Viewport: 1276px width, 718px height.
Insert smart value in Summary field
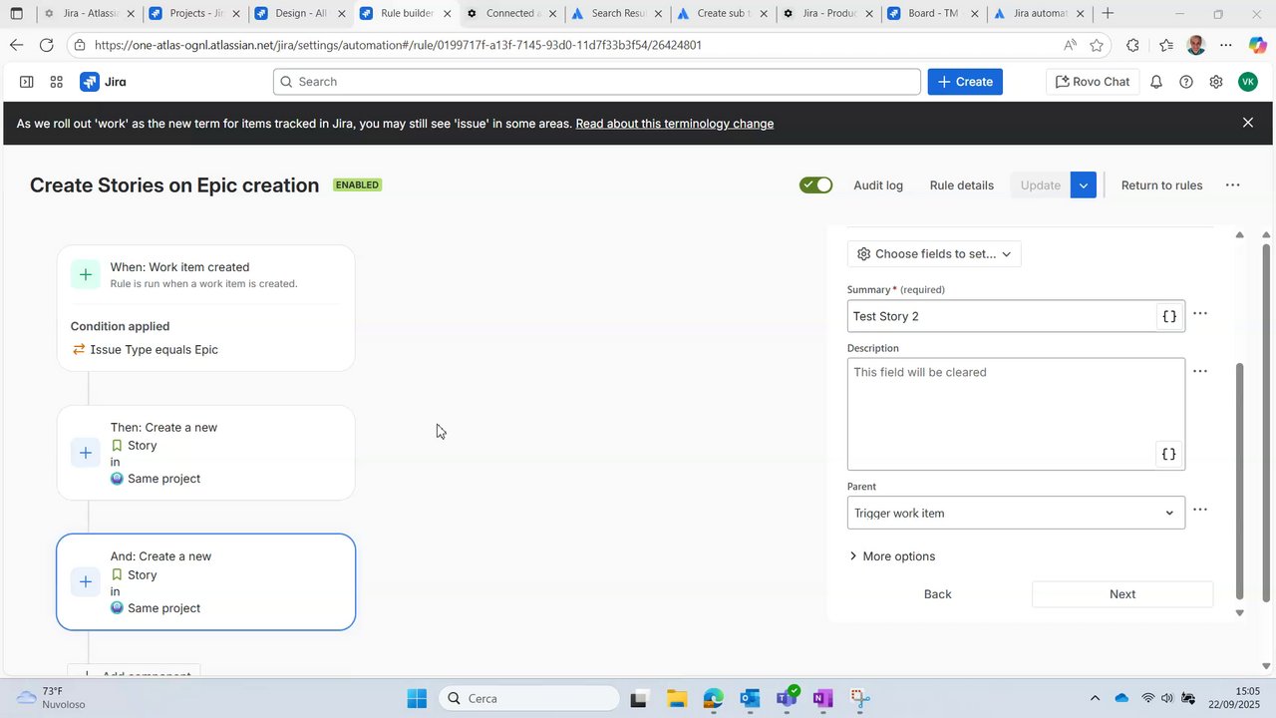pyautogui.click(x=1169, y=316)
